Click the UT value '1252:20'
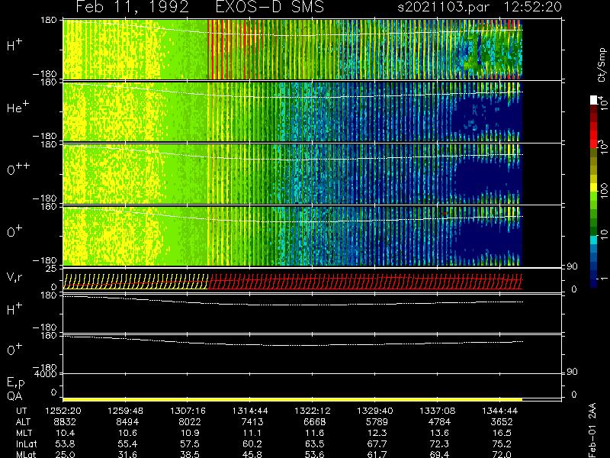Image resolution: width=610 pixels, height=458 pixels. pyautogui.click(x=63, y=411)
